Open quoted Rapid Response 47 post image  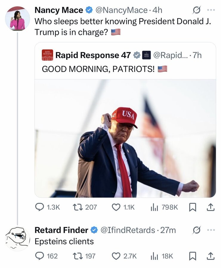(125, 138)
